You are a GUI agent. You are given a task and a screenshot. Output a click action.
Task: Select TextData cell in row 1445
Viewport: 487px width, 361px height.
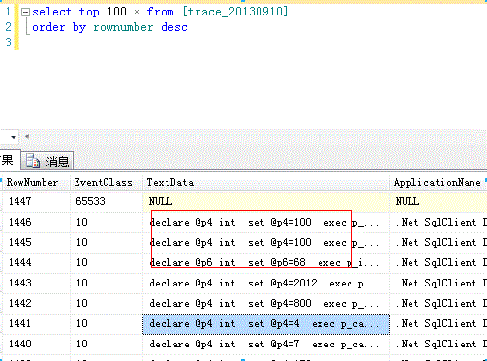(266, 243)
